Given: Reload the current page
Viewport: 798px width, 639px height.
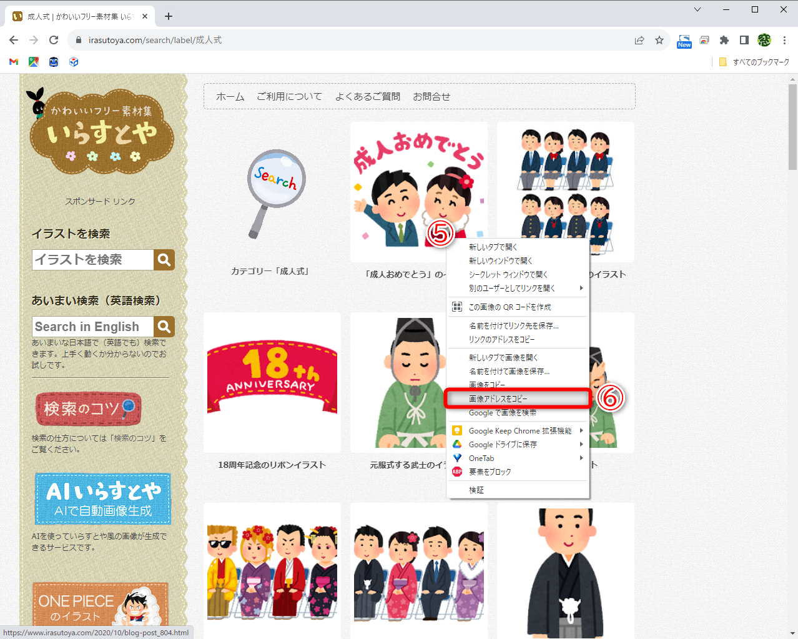Looking at the screenshot, I should click(54, 39).
